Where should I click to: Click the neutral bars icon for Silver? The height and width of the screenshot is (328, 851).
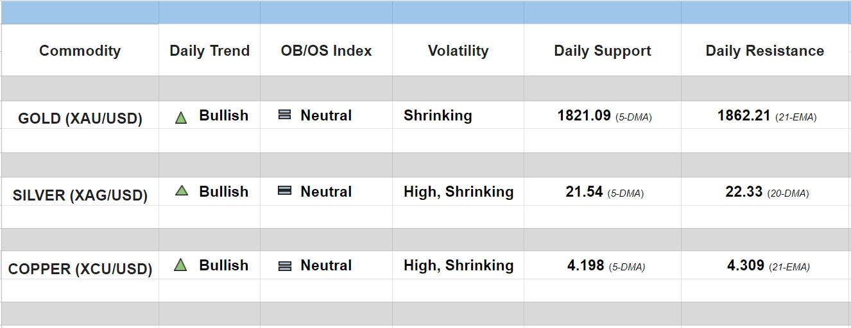click(x=284, y=191)
